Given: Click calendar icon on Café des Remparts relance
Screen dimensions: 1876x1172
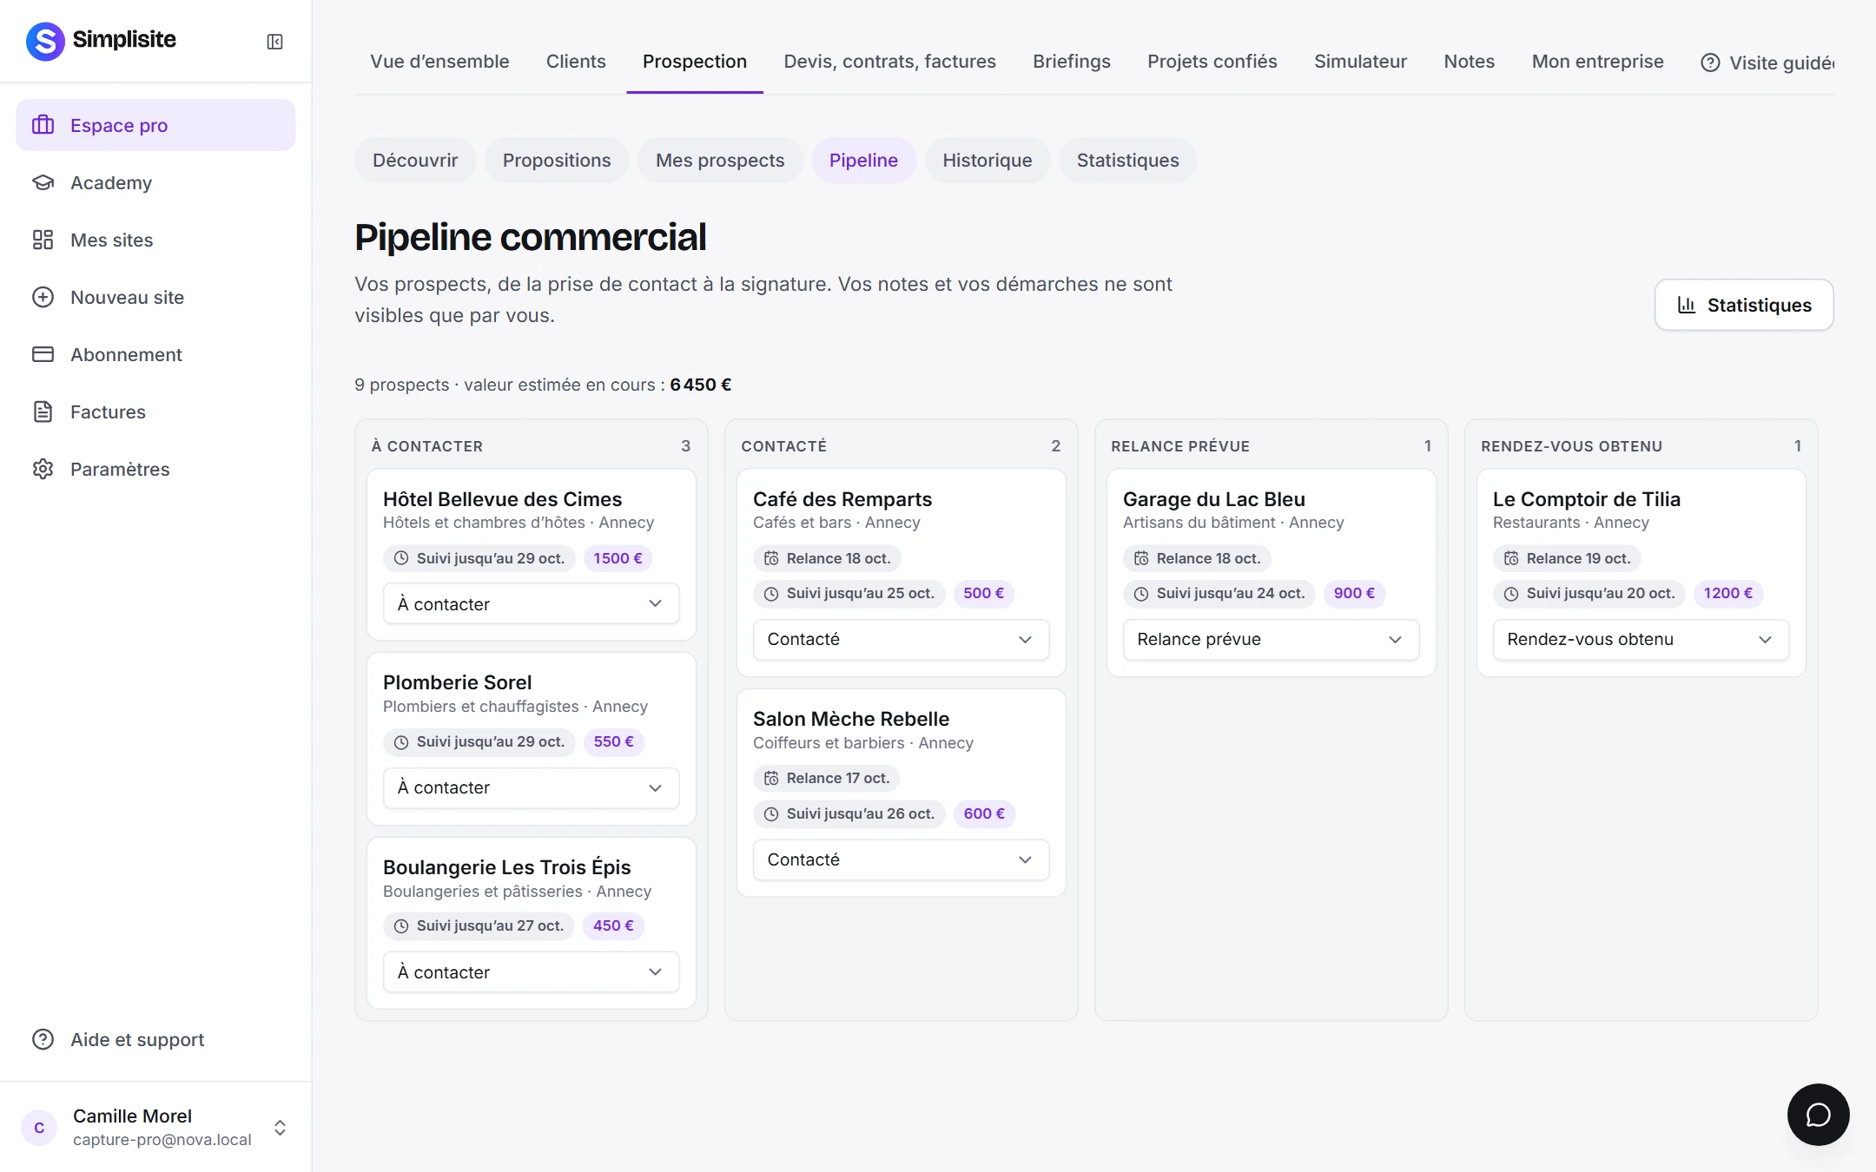Looking at the screenshot, I should (x=771, y=558).
